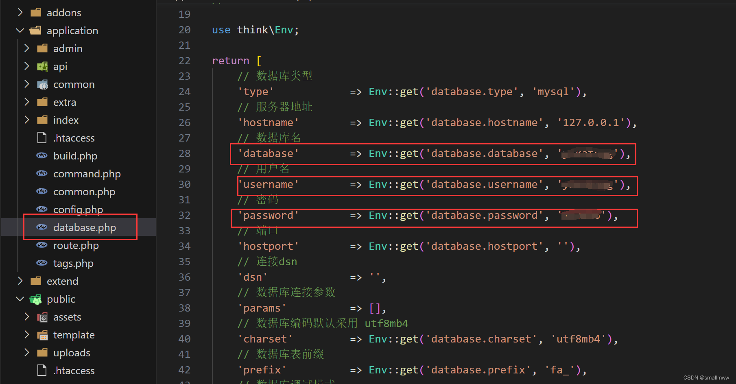Click line number 28 in gutter
Screen dimensions: 736x384
pos(184,153)
